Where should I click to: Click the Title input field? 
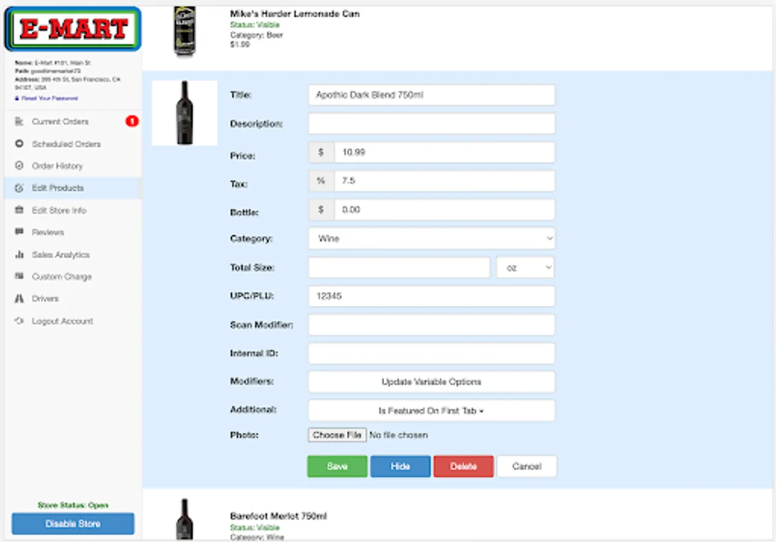tap(432, 95)
